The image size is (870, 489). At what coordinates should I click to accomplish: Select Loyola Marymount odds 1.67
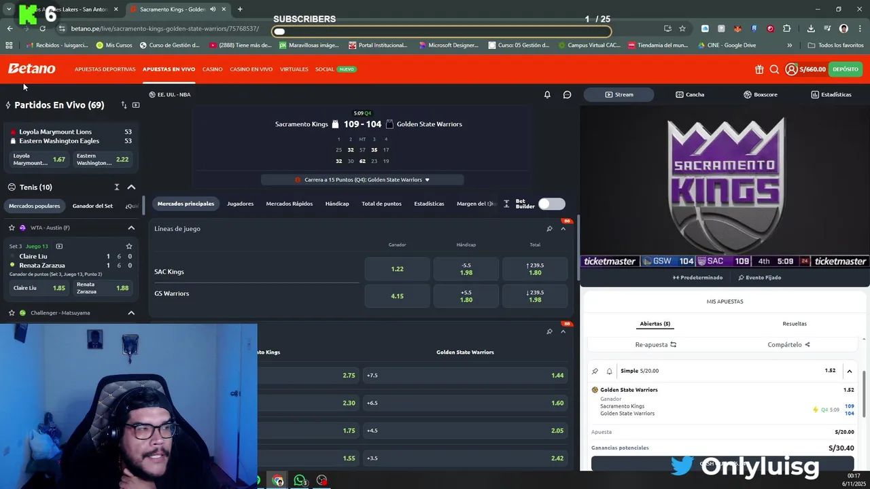click(x=39, y=160)
